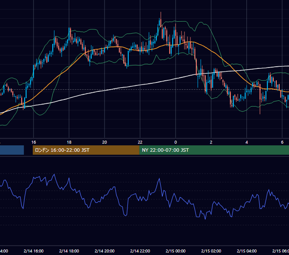
Task: Select the NY 22:00-07:00 JST session bar
Action: click(x=214, y=150)
